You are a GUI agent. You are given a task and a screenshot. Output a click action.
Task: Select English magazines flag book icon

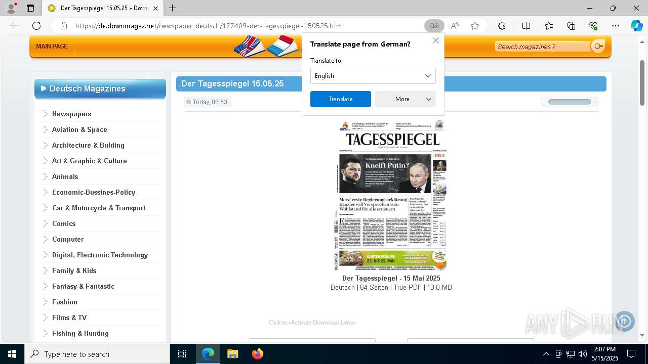(x=249, y=47)
